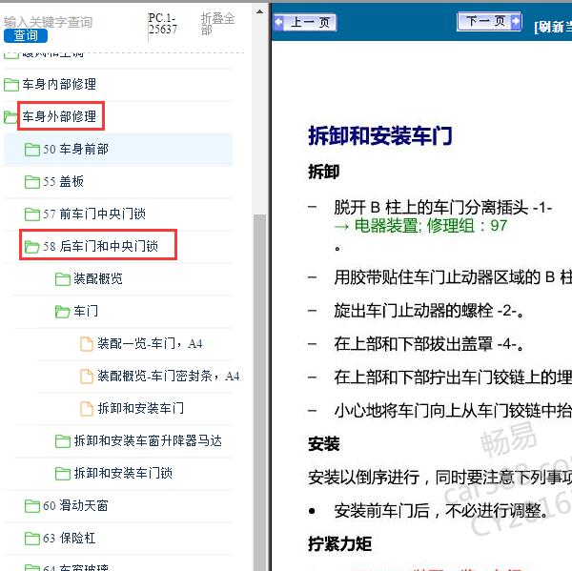Click the 查询 search button
572x571 pixels.
pyautogui.click(x=26, y=36)
